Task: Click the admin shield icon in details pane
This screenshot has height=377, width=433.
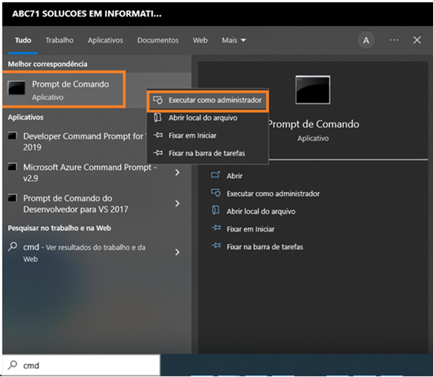Action: pyautogui.click(x=216, y=193)
